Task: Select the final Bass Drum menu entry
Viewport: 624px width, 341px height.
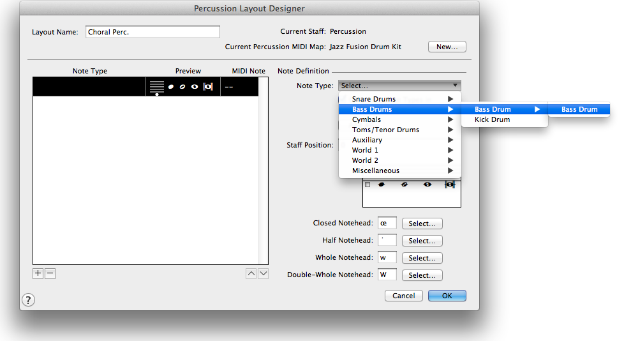Action: coord(579,109)
